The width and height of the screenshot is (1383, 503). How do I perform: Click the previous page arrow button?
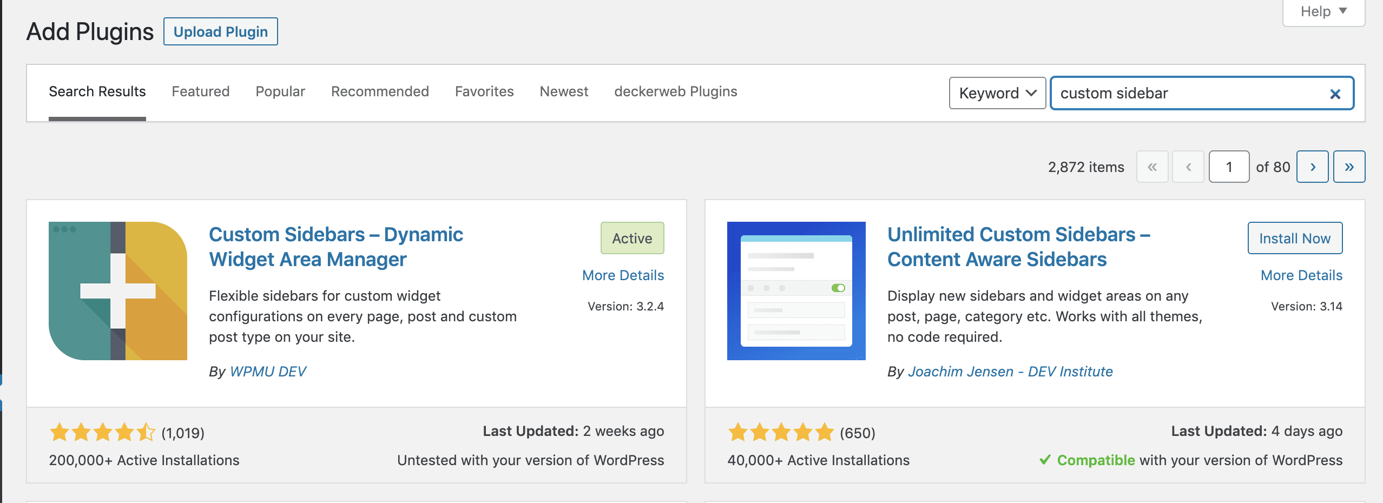coord(1188,167)
